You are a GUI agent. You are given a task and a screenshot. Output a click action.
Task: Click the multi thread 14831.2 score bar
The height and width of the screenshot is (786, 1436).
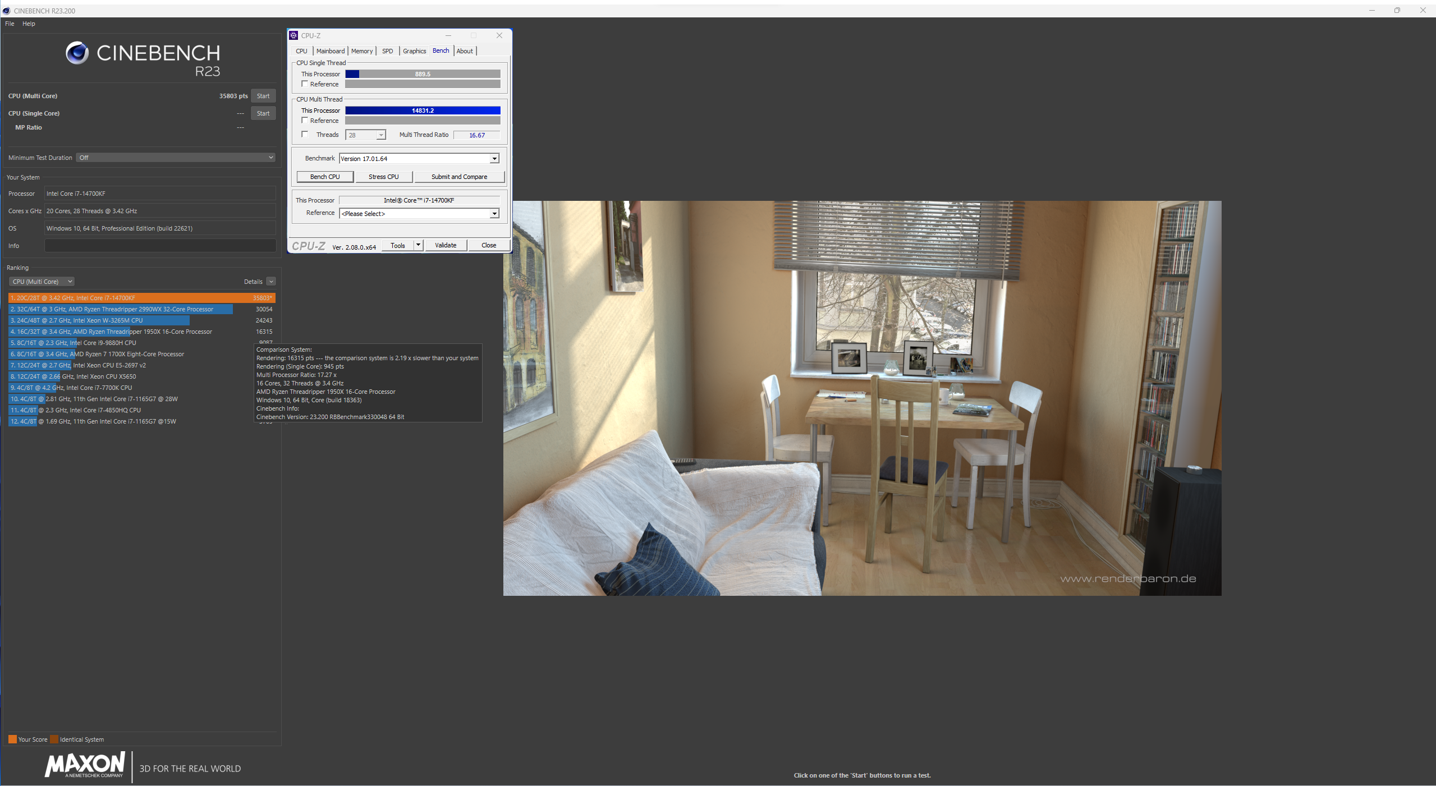pos(423,111)
